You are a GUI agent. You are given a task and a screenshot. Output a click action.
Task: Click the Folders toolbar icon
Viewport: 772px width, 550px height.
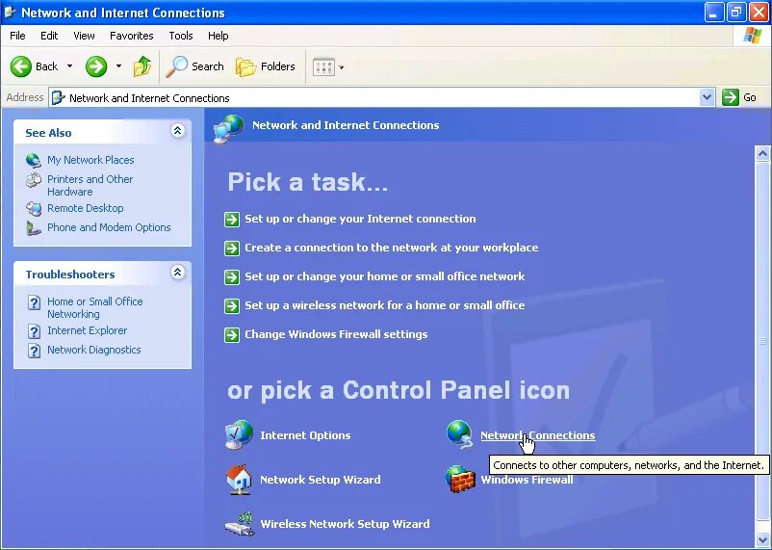click(x=245, y=66)
